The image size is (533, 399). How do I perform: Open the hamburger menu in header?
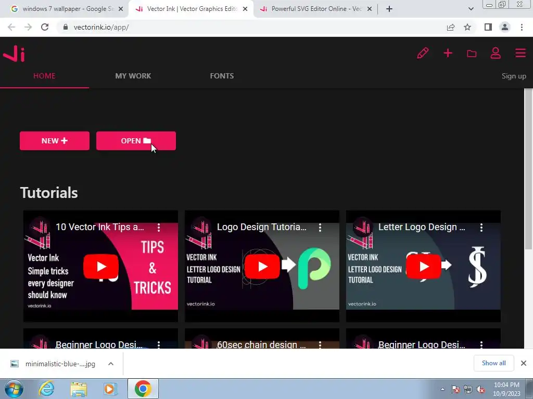pyautogui.click(x=520, y=53)
